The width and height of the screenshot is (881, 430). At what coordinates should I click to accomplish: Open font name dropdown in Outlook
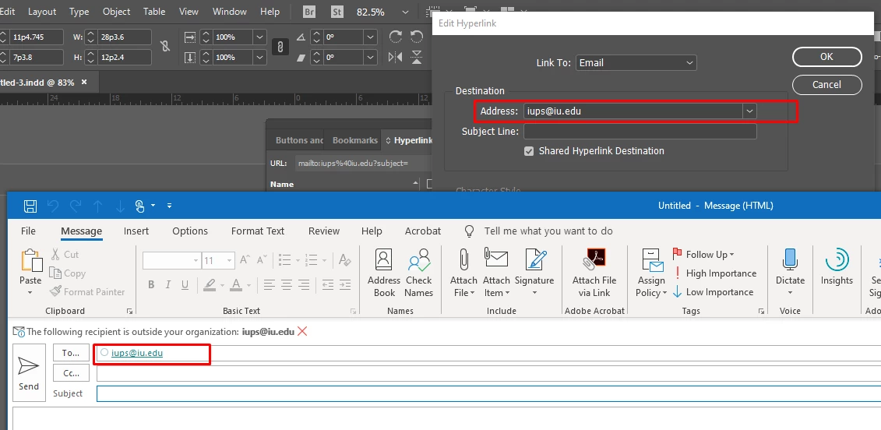coord(196,260)
